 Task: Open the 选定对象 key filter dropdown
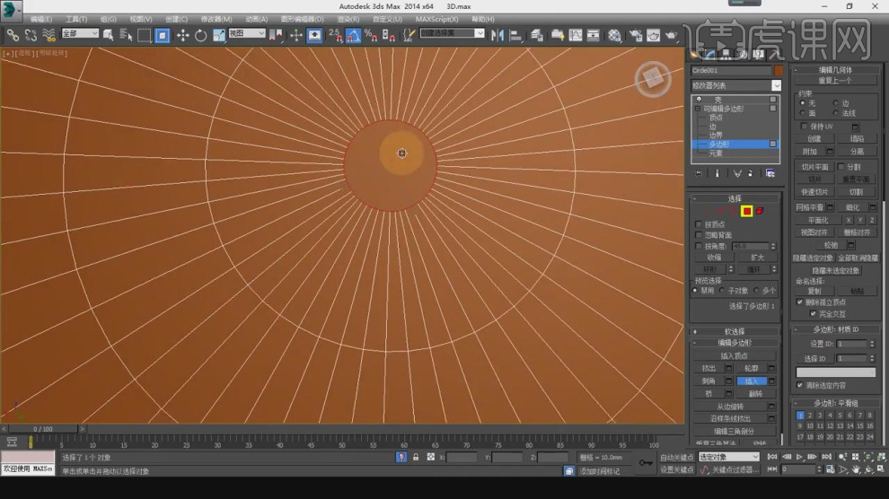pyautogui.click(x=728, y=457)
